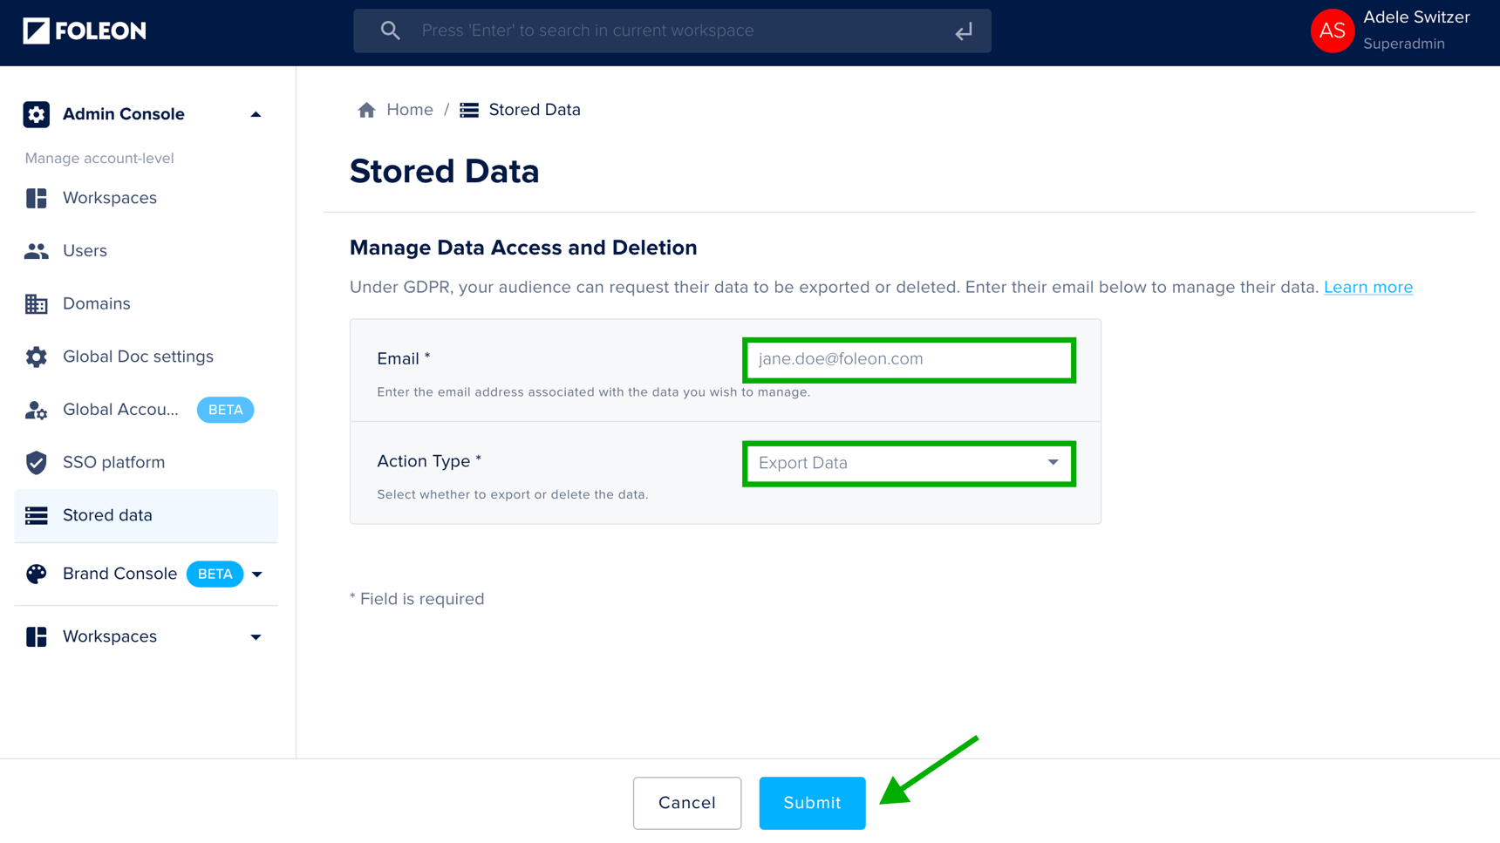Click the BETA badge next to Brand Console

215,574
